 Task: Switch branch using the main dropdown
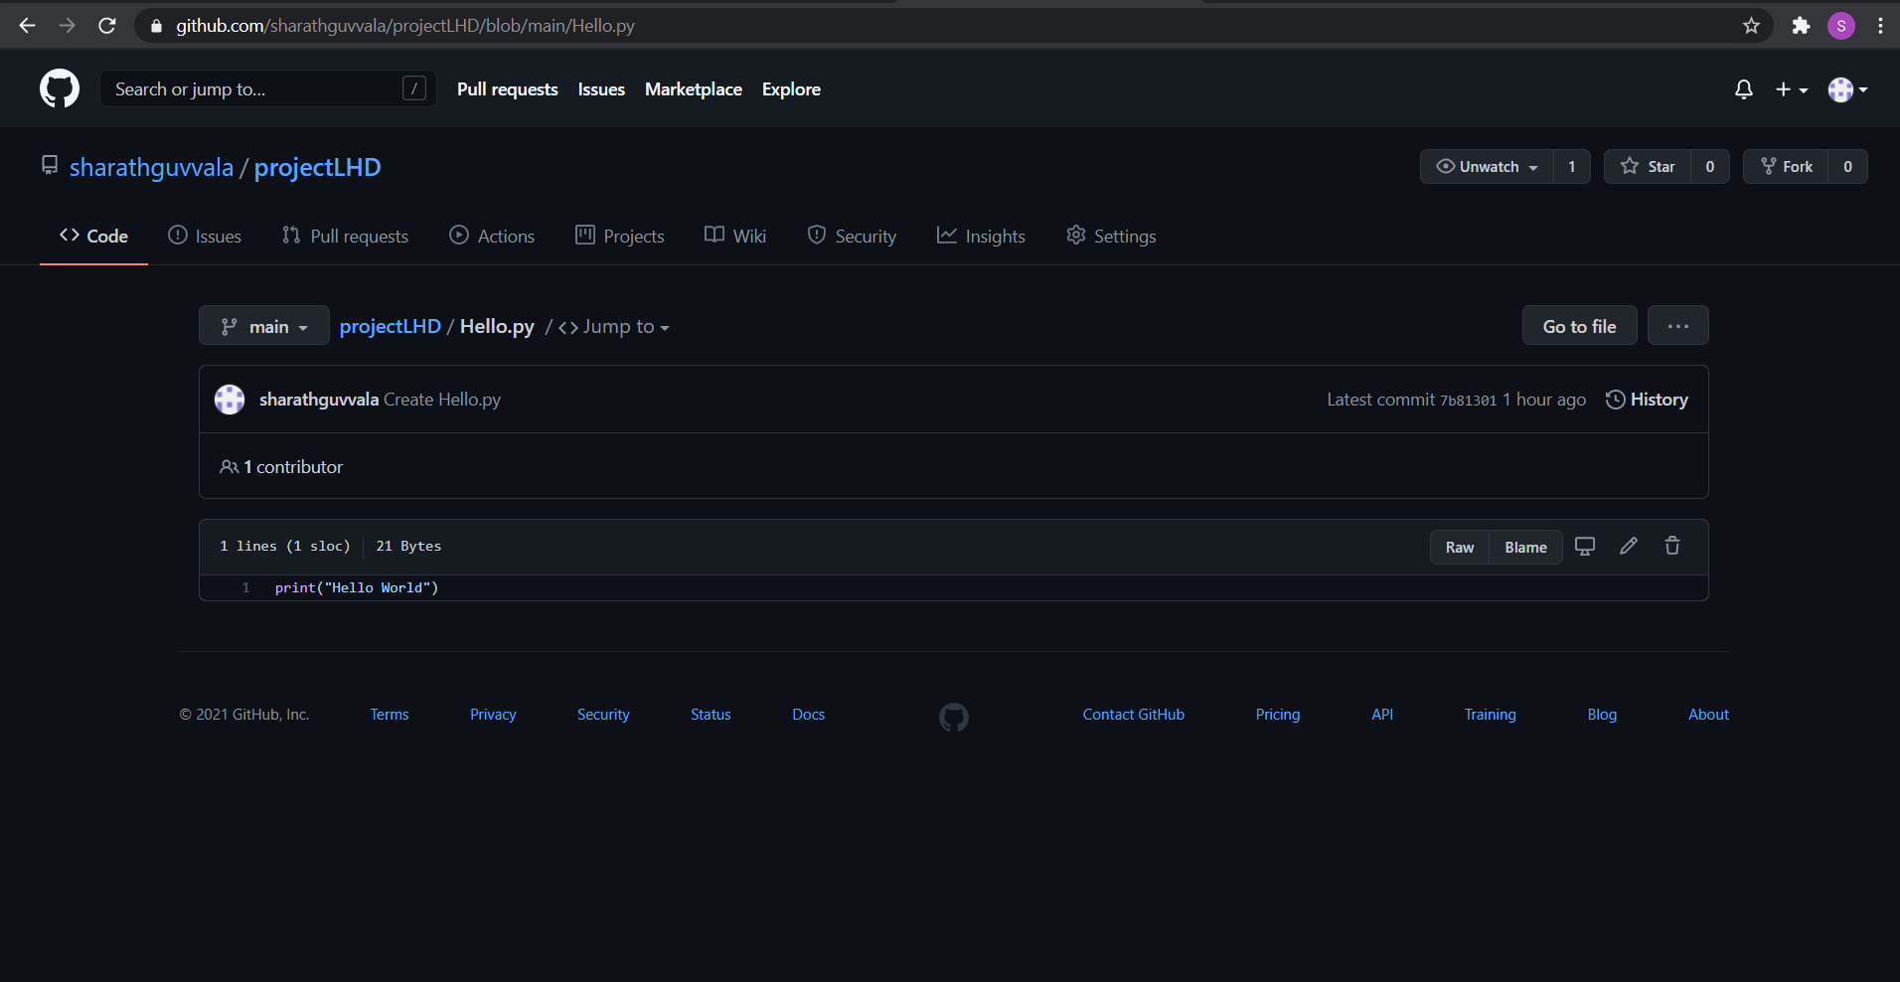click(264, 325)
